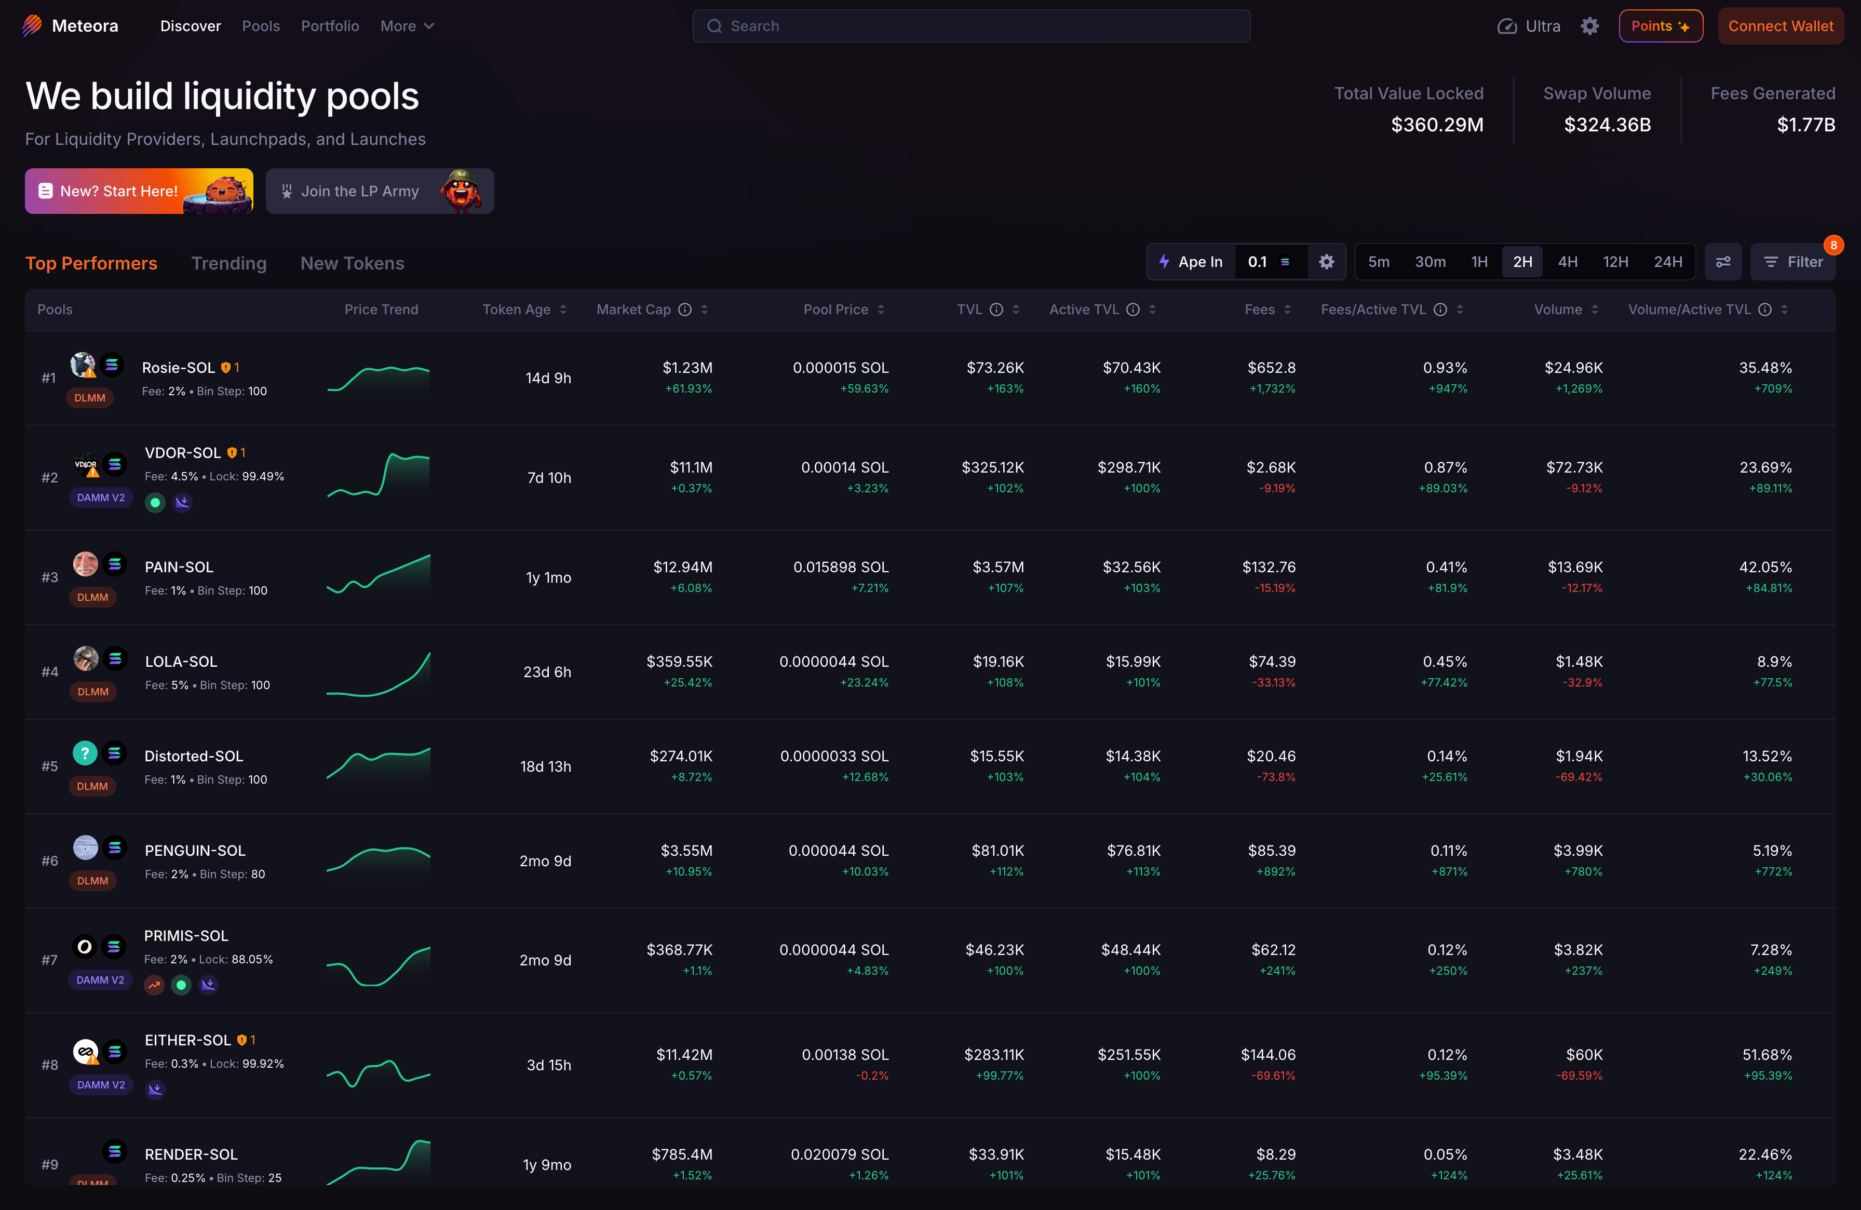This screenshot has width=1861, height=1210.
Task: Select the 5m timeframe
Action: [1379, 262]
